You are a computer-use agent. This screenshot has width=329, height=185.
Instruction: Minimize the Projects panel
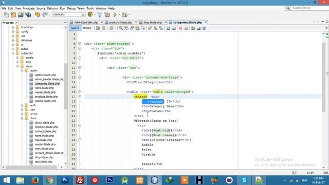point(65,23)
